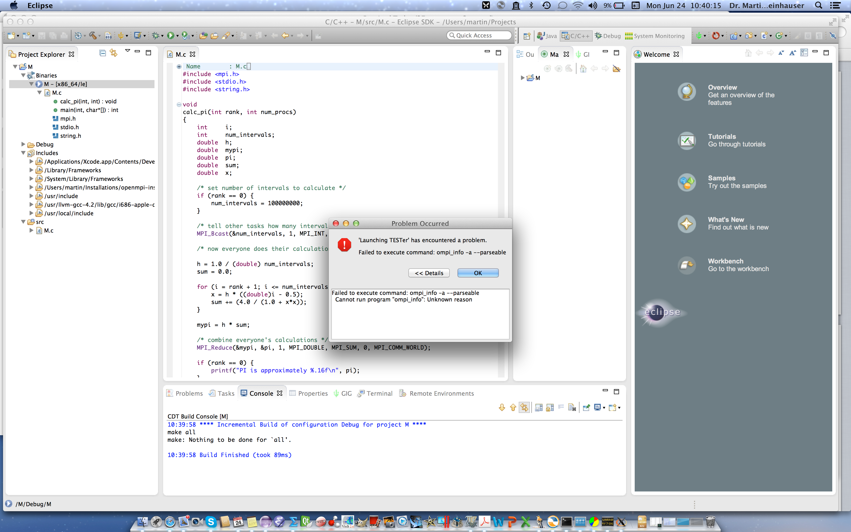Image resolution: width=851 pixels, height=532 pixels.
Task: Click the Collapse All icon in Project Explorer
Action: tap(102, 53)
